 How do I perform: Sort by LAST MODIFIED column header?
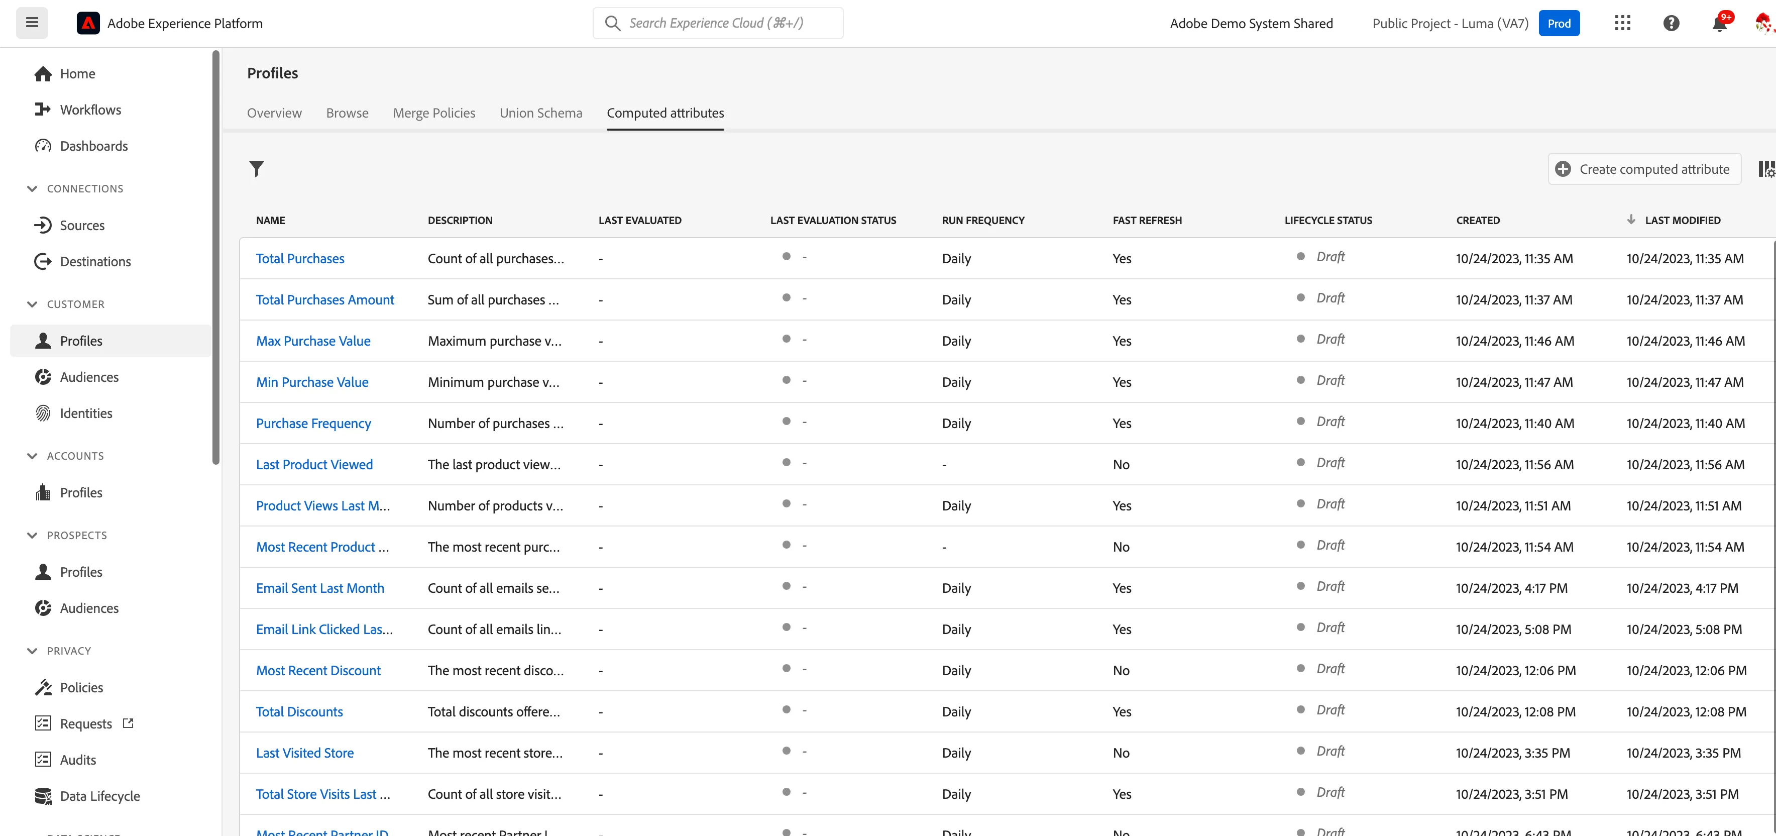click(x=1682, y=221)
